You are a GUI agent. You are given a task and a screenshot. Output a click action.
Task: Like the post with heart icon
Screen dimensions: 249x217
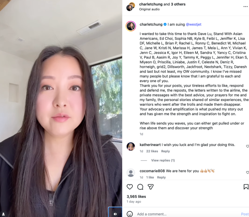coord(129,187)
